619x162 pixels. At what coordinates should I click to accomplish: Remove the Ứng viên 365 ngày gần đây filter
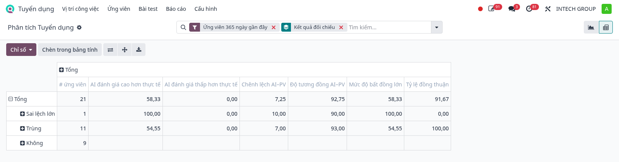274,27
